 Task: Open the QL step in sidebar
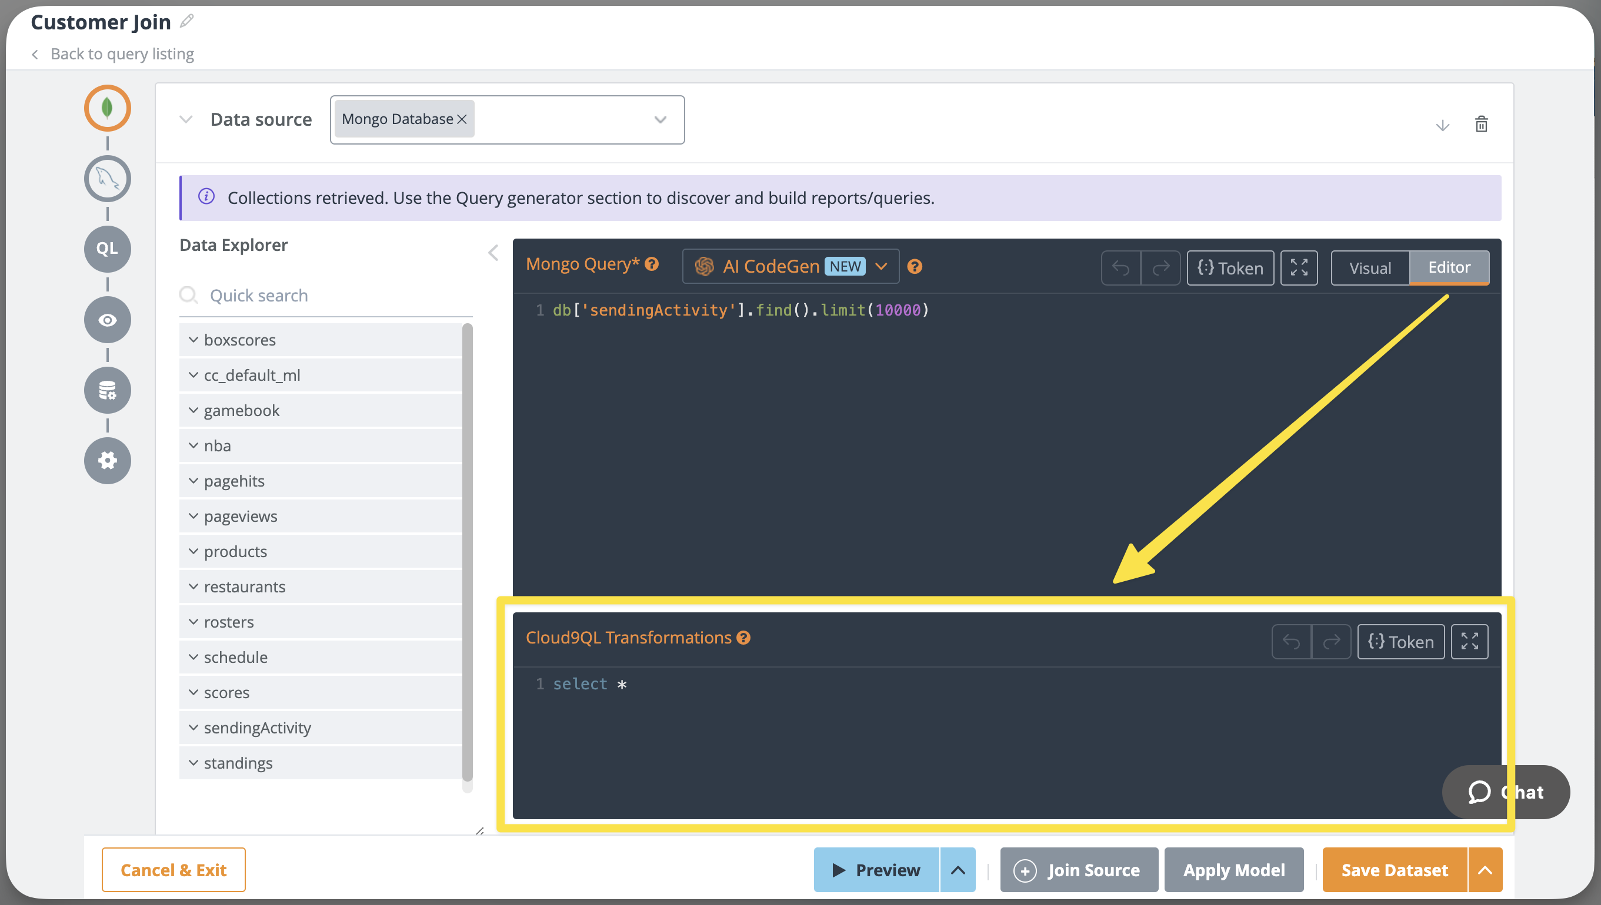(107, 249)
